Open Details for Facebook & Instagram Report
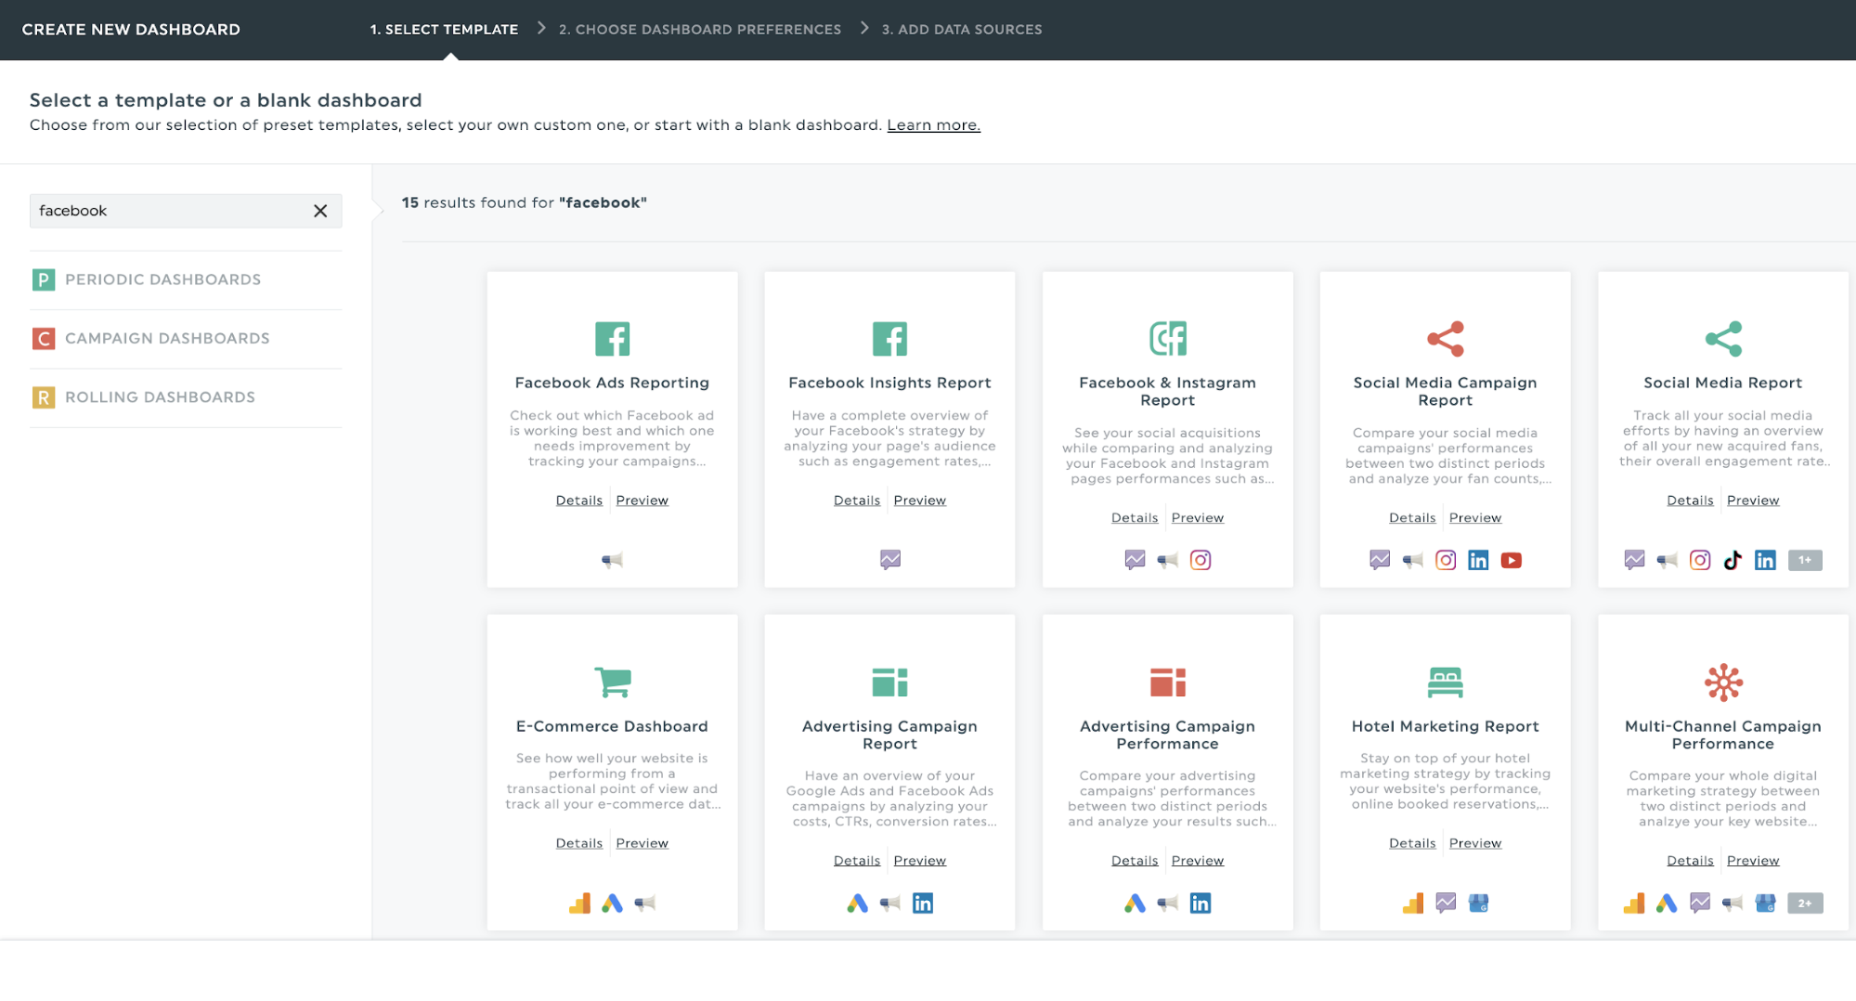 pos(1135,518)
